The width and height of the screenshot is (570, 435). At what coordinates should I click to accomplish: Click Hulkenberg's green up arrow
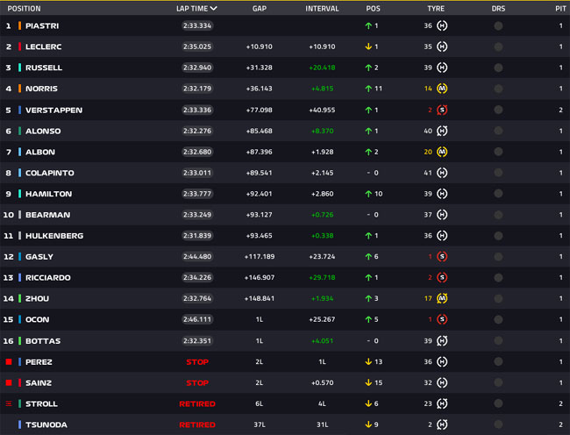click(368, 236)
